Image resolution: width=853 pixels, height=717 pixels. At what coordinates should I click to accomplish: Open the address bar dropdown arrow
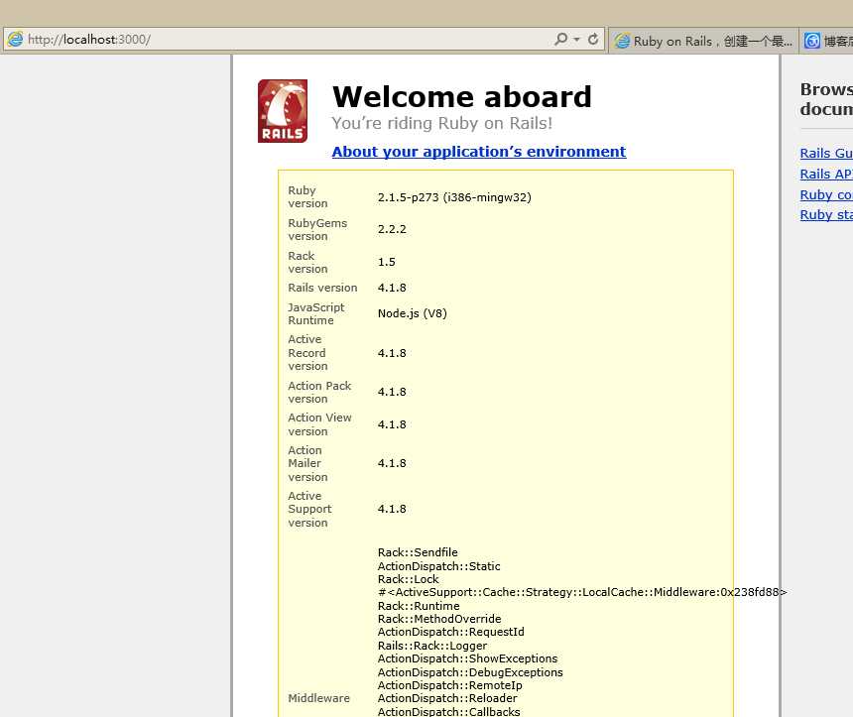(x=576, y=40)
